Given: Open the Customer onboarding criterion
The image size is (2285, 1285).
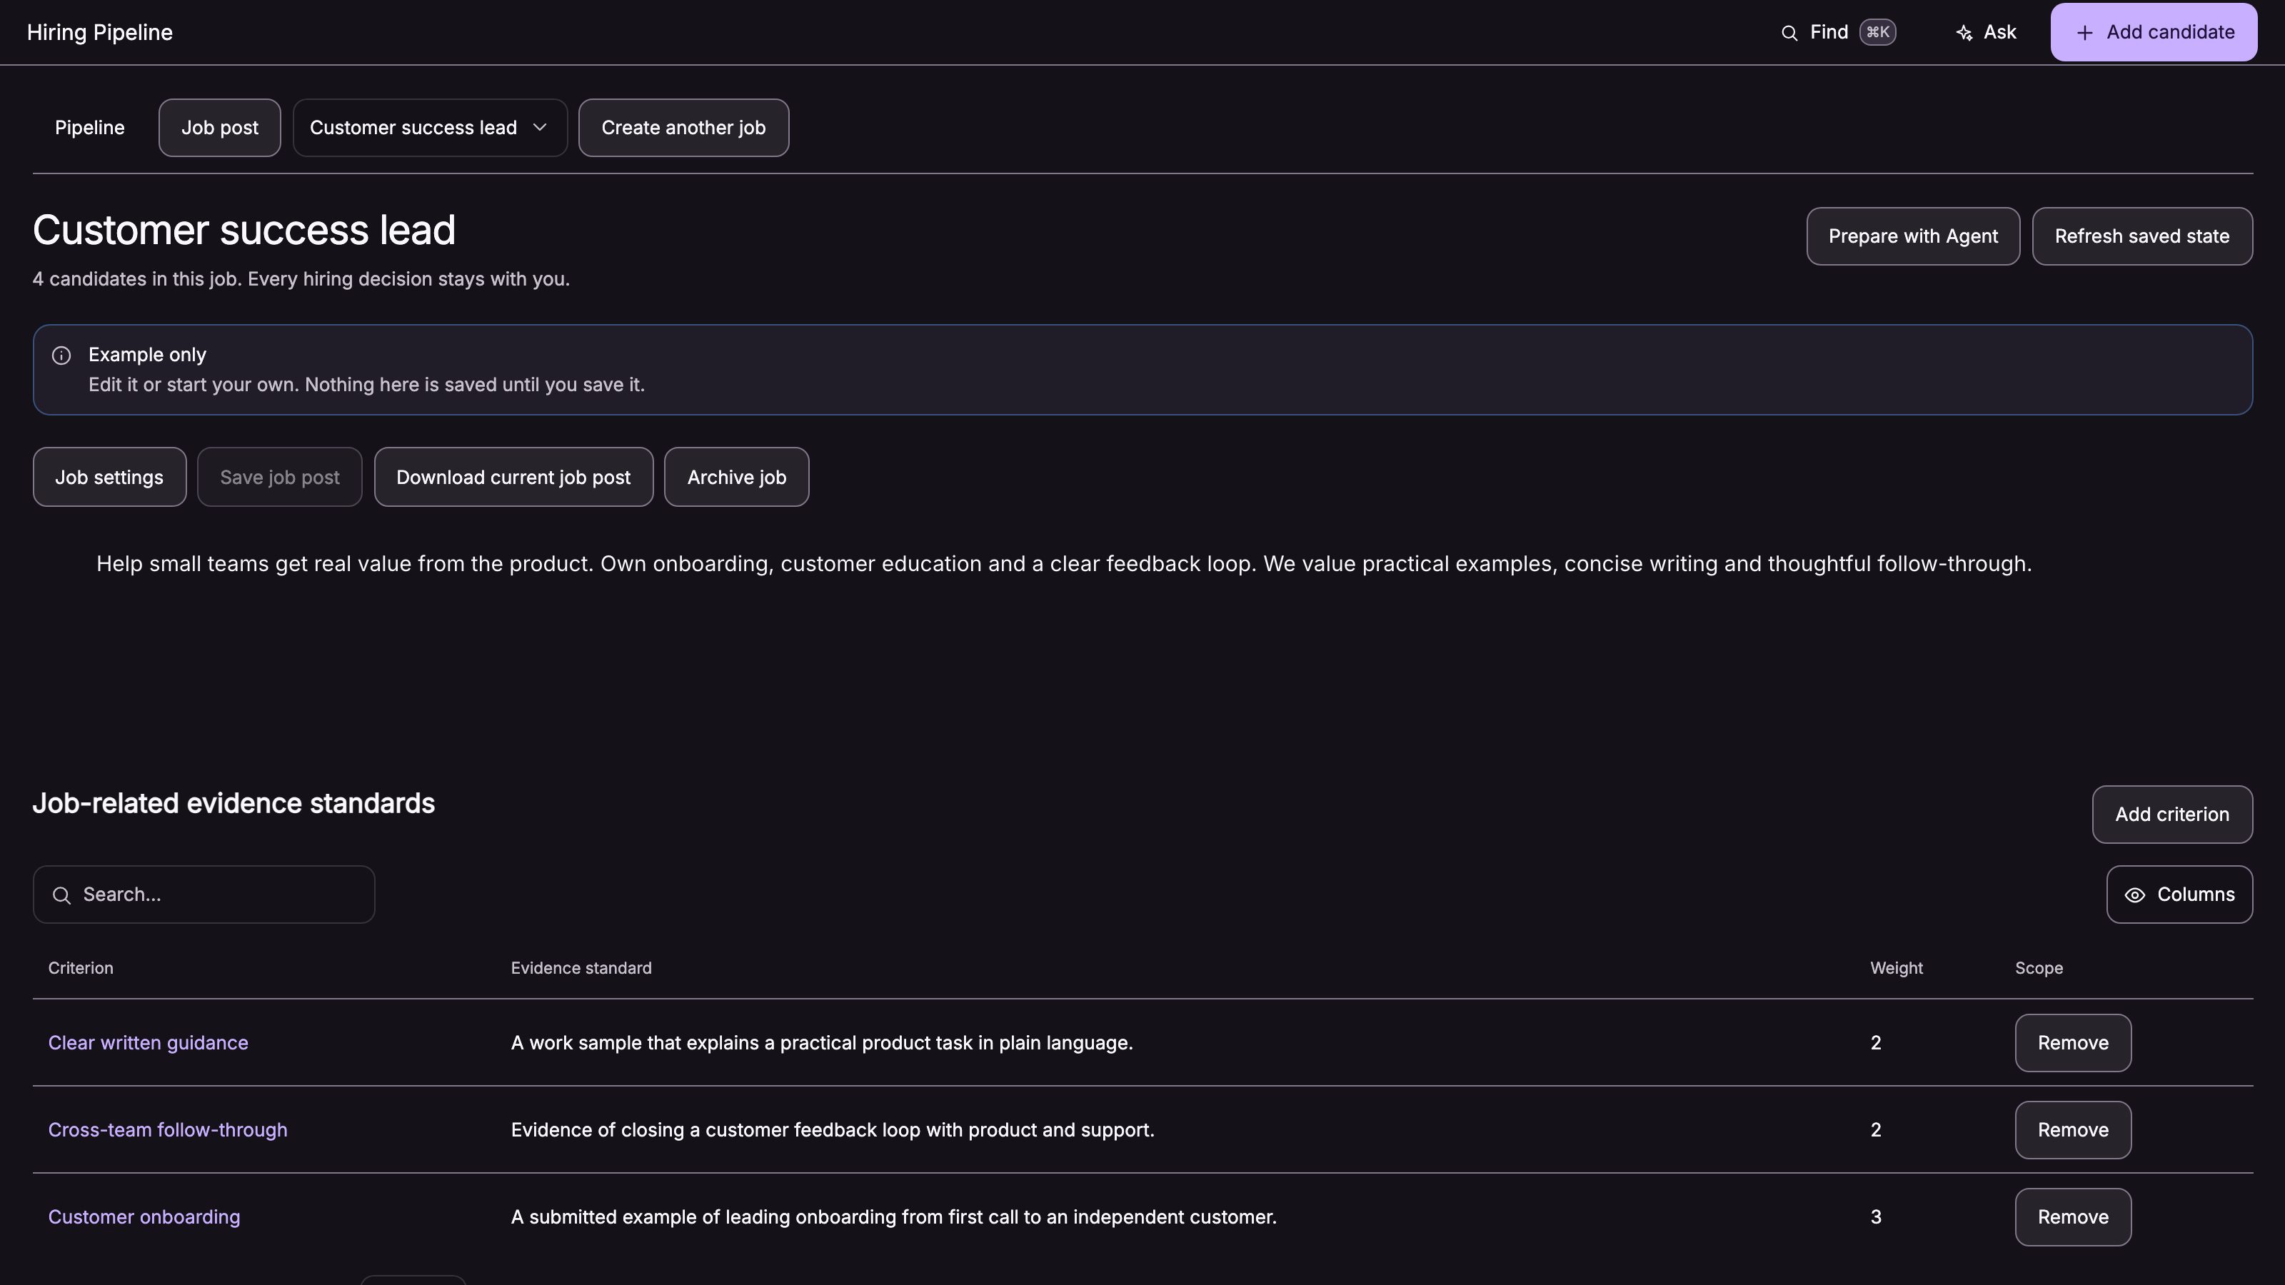Looking at the screenshot, I should [x=144, y=1216].
